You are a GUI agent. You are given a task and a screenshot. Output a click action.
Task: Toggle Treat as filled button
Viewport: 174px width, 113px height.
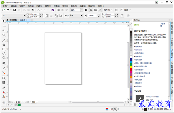point(122,16)
